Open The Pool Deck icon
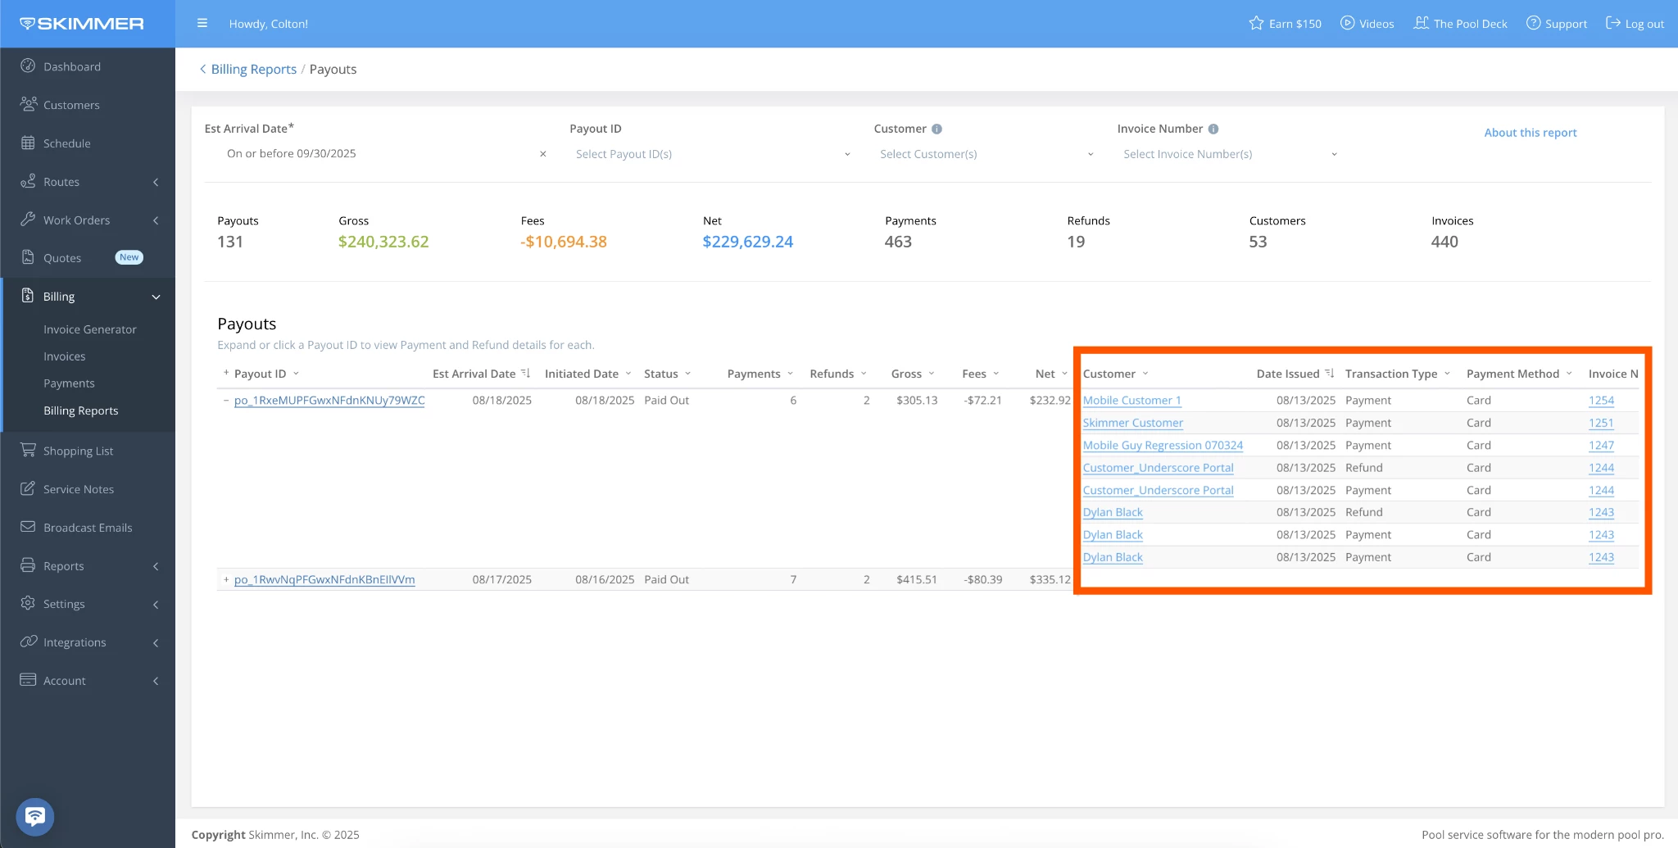1678x848 pixels. 1422,23
